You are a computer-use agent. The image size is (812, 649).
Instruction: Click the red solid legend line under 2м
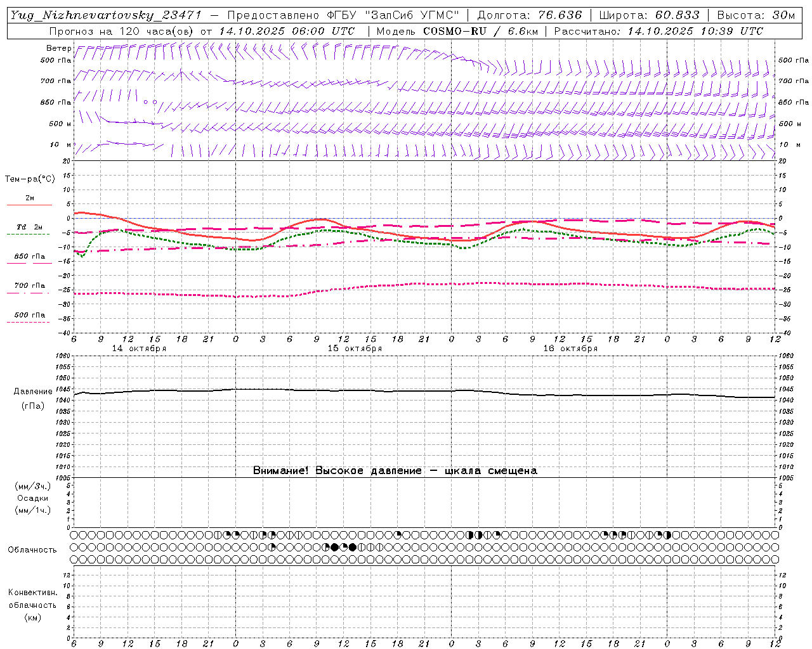pyautogui.click(x=29, y=205)
